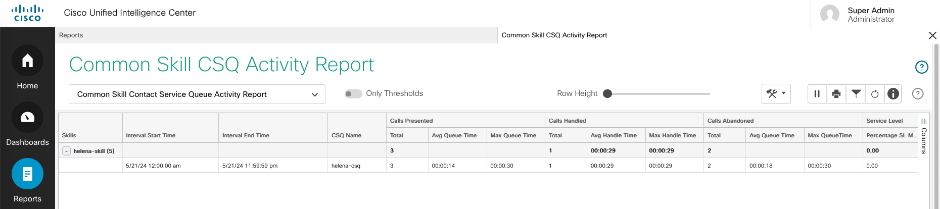940x209 pixels.
Task: Collapse the helena-skill group row
Action: [66, 151]
